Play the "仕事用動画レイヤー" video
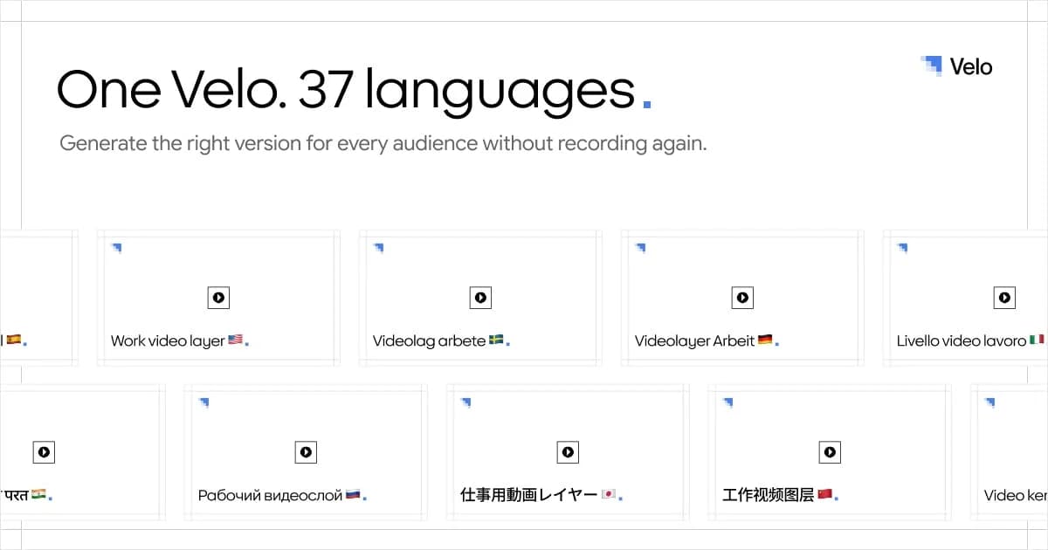 (568, 452)
